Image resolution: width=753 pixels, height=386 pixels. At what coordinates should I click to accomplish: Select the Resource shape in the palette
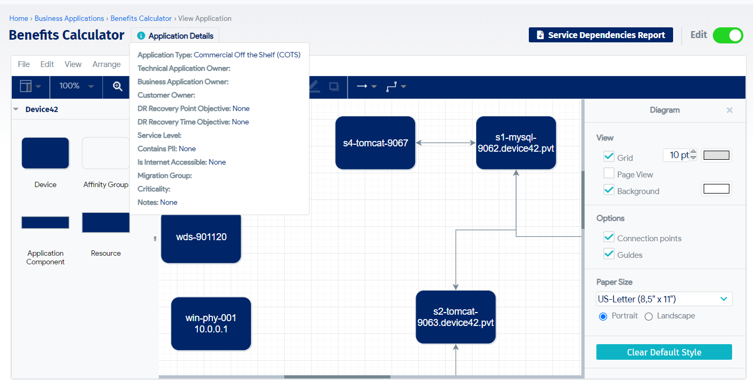point(106,222)
